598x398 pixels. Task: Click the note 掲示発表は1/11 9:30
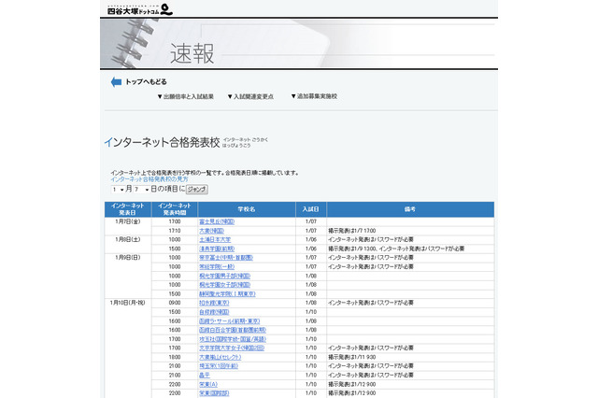[352, 357]
